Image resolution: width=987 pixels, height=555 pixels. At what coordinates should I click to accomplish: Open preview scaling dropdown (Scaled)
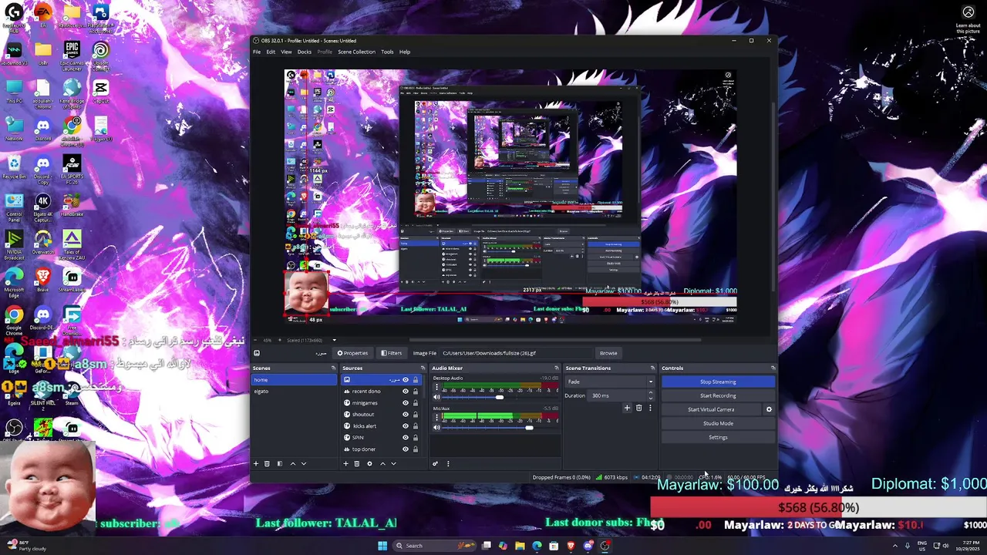click(312, 340)
